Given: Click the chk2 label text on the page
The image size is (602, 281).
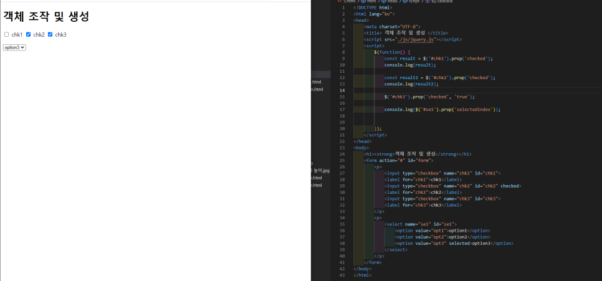Looking at the screenshot, I should coord(39,34).
